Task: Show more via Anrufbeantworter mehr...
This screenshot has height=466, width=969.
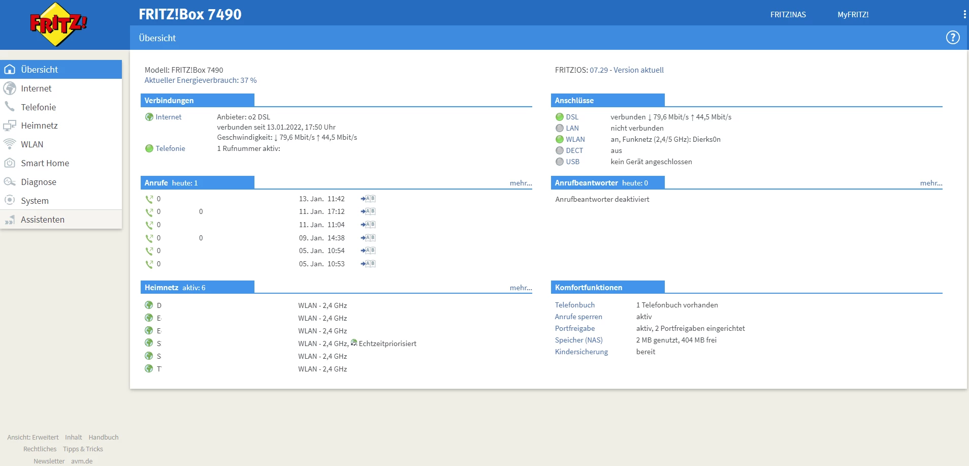Action: (931, 183)
